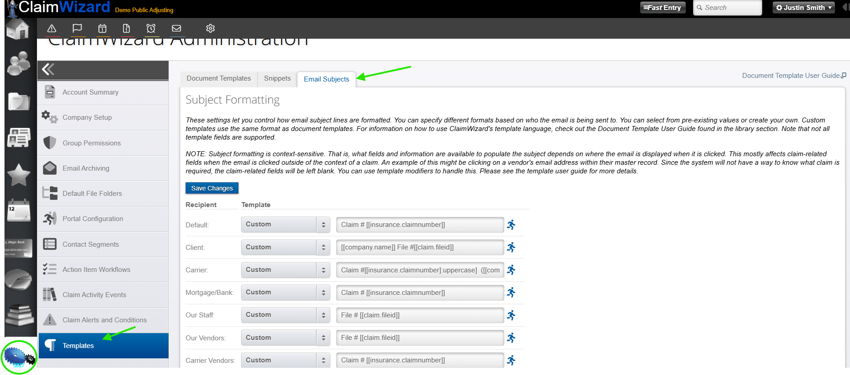This screenshot has width=850, height=375.
Task: Click the Save Changes button
Action: tap(212, 188)
